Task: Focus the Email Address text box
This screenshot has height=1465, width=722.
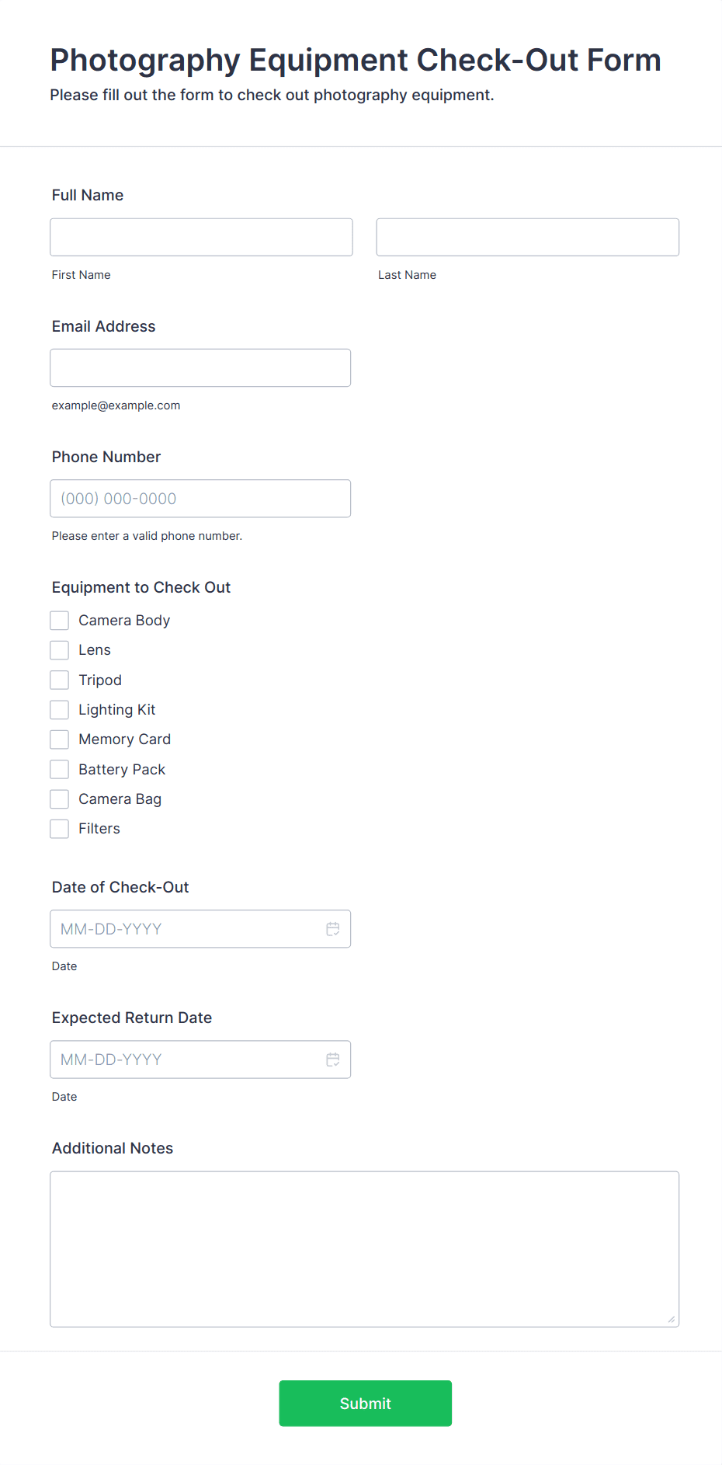Action: (200, 367)
